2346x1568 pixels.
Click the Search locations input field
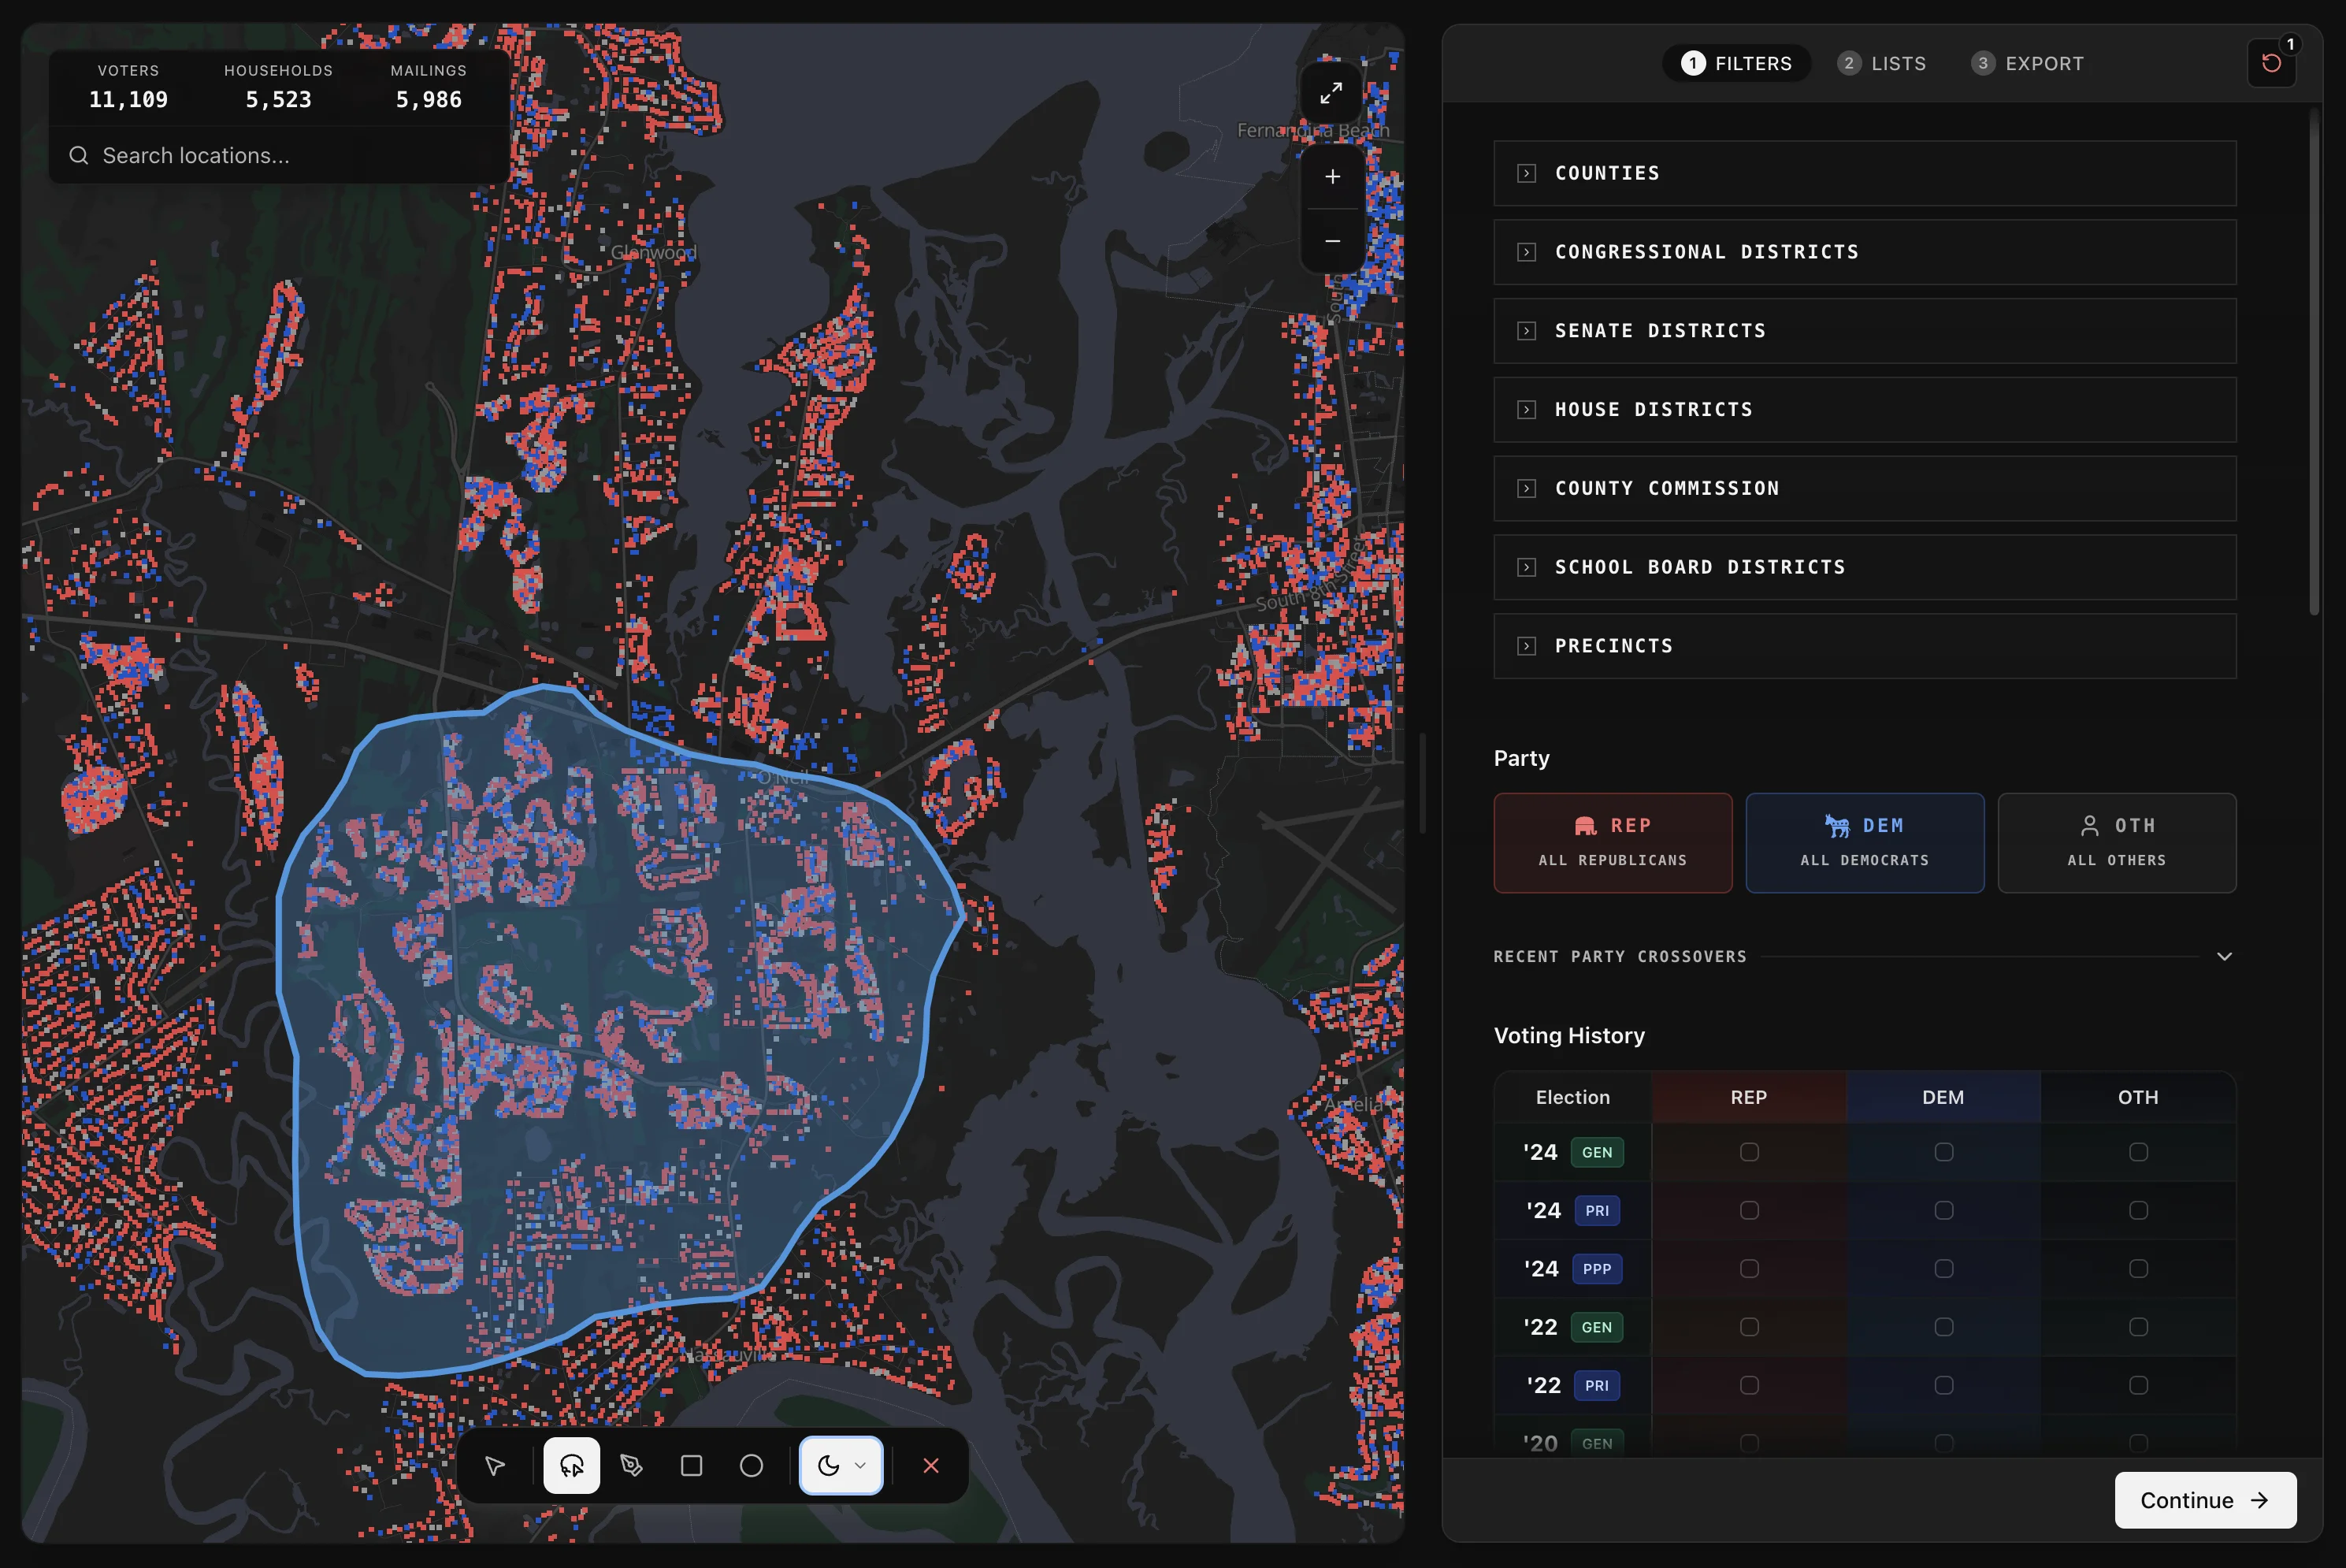[x=280, y=155]
